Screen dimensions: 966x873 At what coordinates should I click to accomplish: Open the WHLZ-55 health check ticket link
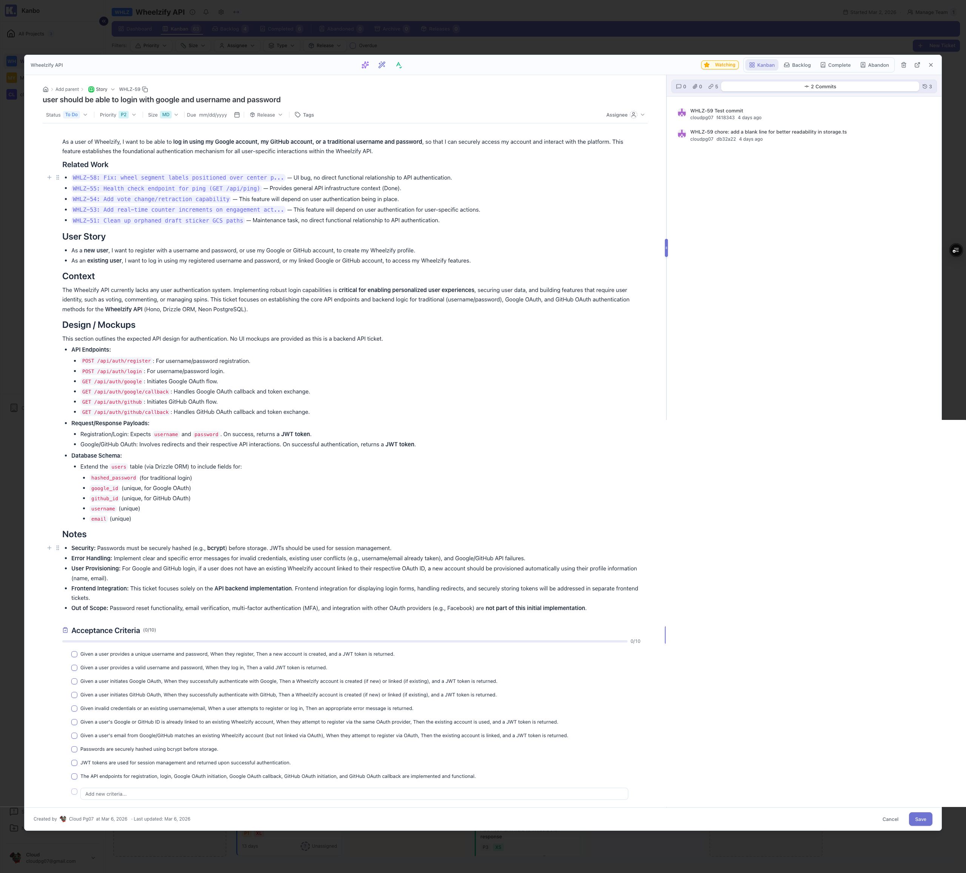(x=166, y=188)
